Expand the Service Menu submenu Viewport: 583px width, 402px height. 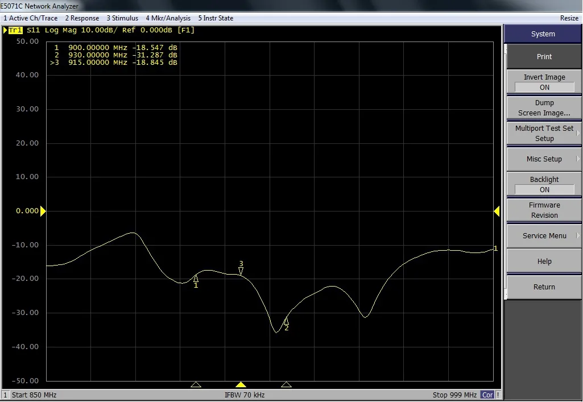[544, 236]
